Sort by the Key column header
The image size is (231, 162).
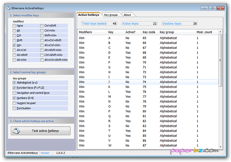click(x=115, y=32)
